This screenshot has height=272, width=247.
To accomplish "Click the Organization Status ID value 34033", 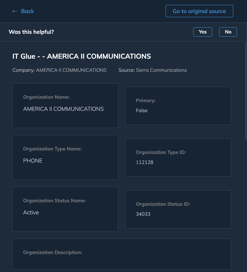I will pos(143,214).
